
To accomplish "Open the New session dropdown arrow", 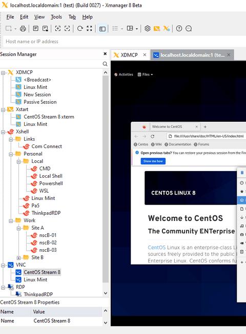I will (15, 29).
